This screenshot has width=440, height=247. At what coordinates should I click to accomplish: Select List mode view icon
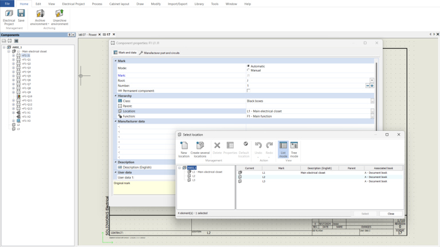[283, 146]
